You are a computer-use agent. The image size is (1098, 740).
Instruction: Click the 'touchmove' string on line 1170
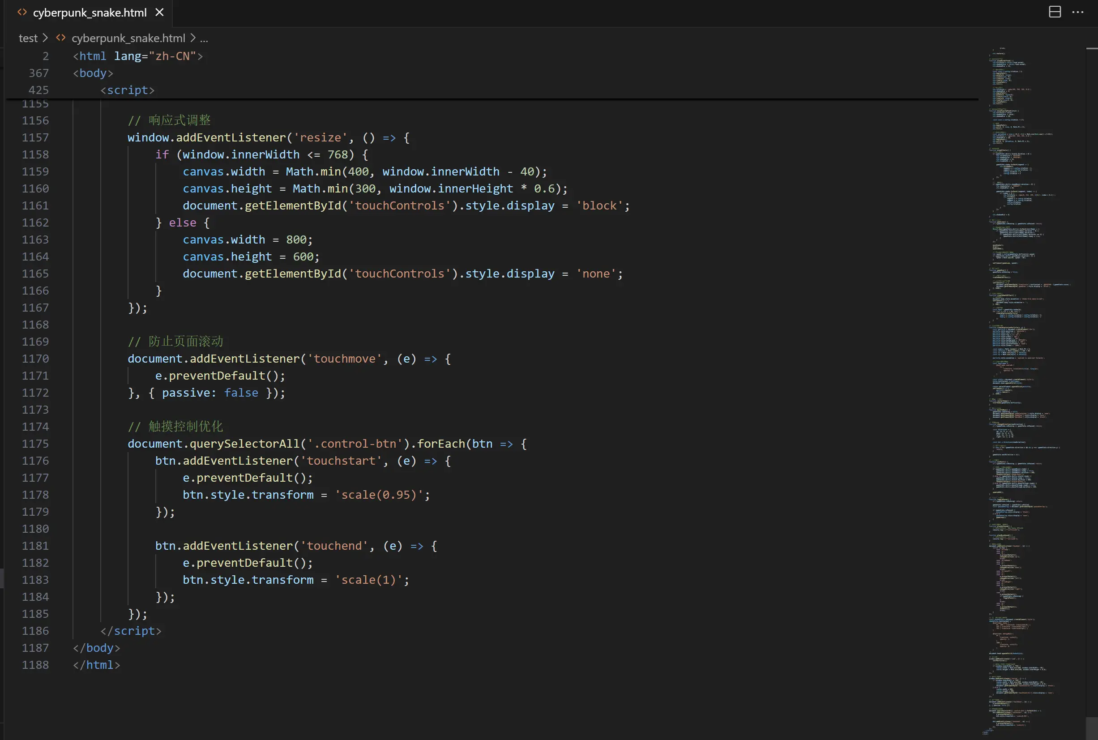click(345, 359)
